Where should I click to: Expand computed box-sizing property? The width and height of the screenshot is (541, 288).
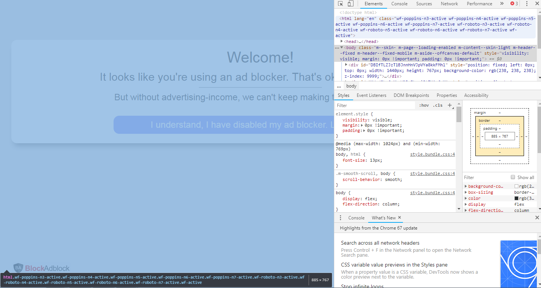[x=466, y=192]
